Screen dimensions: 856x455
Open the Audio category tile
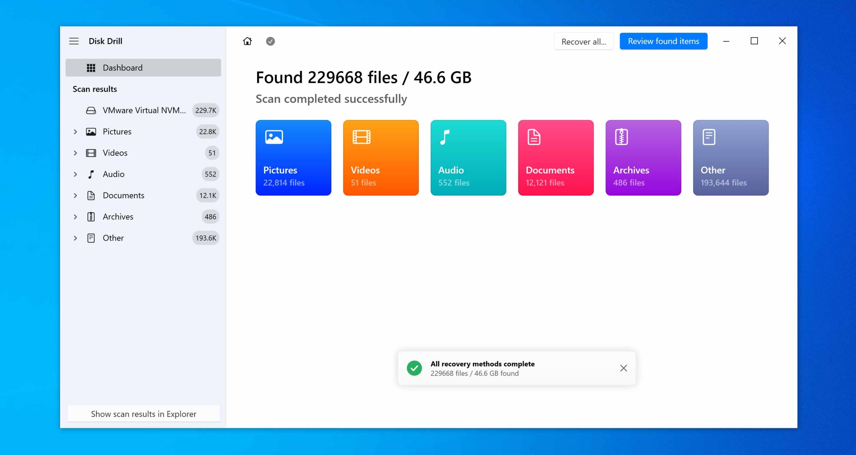pyautogui.click(x=468, y=158)
